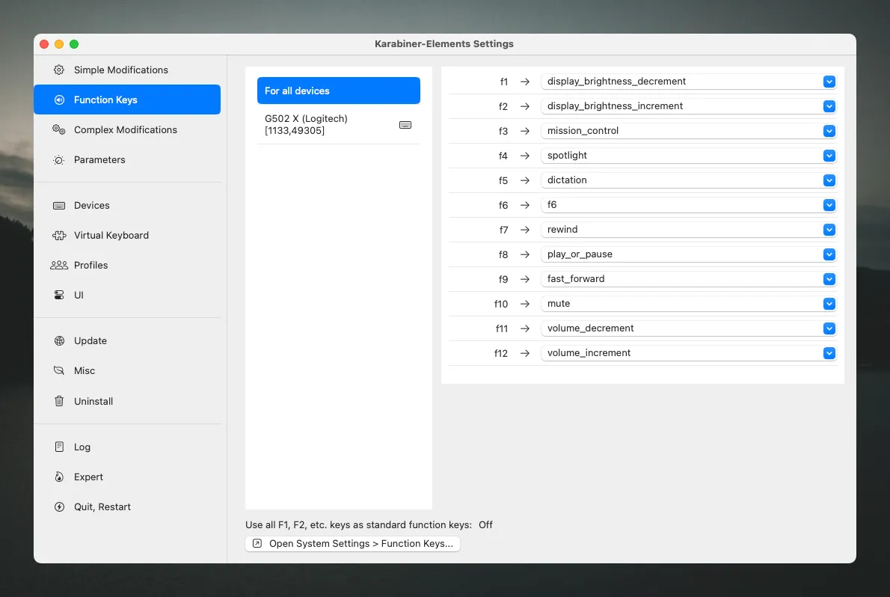The image size is (890, 597).
Task: Click the Virtual Keyboard puzzle icon
Action: (59, 235)
